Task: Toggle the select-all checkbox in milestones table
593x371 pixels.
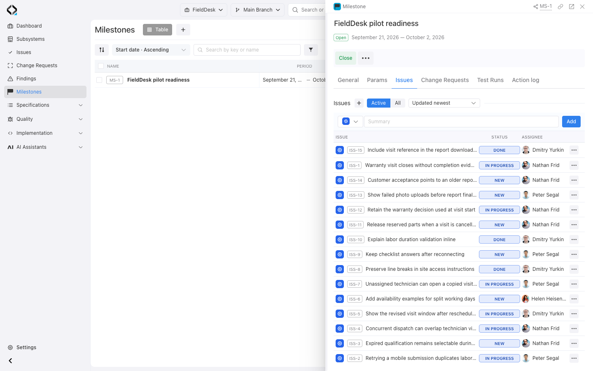Action: (x=101, y=66)
